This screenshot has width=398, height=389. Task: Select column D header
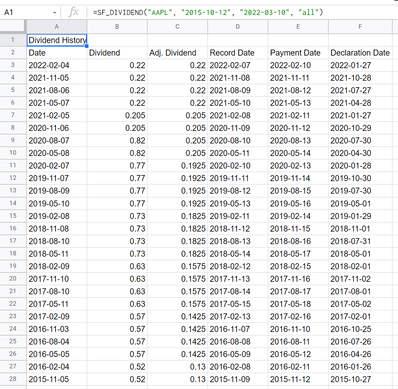[238, 27]
